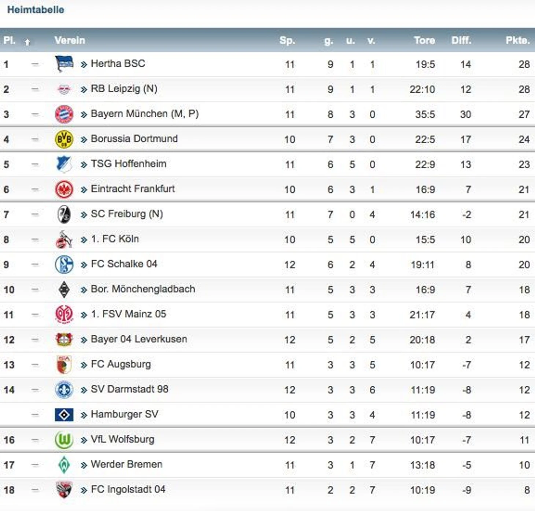This screenshot has height=511, width=535.
Task: Sort table by the Pl. arrow
Action: [27, 42]
